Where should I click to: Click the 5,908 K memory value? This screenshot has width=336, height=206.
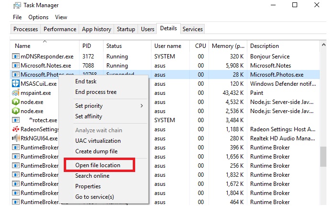click(x=235, y=65)
